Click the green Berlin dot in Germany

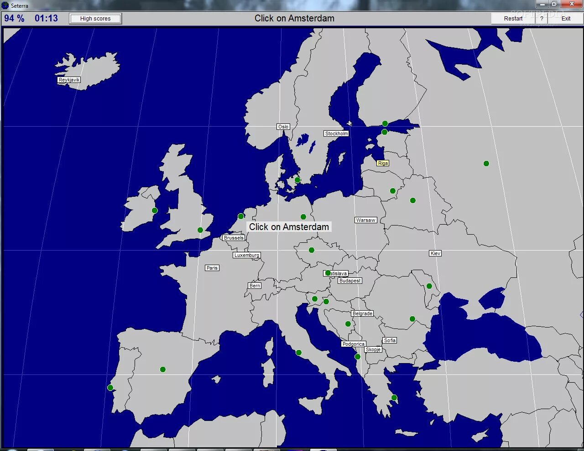pyautogui.click(x=303, y=217)
